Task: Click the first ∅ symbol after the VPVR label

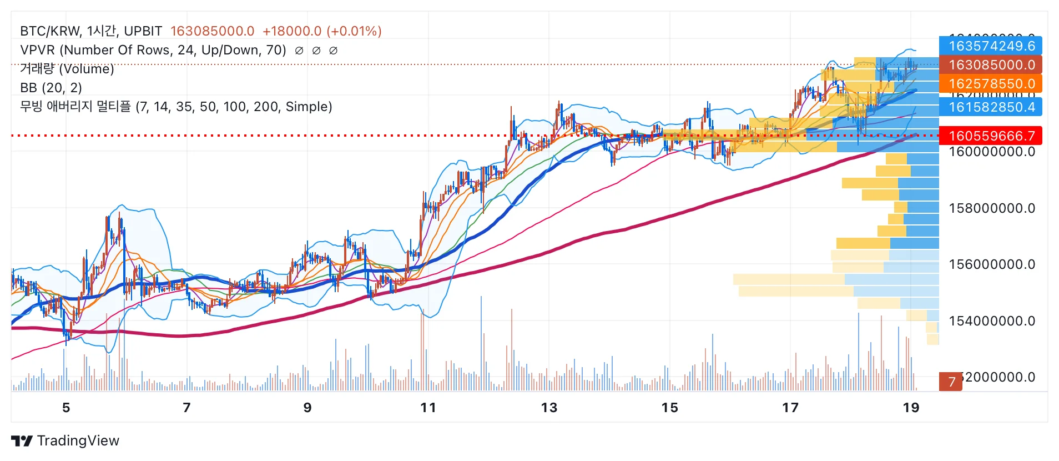Action: [299, 51]
